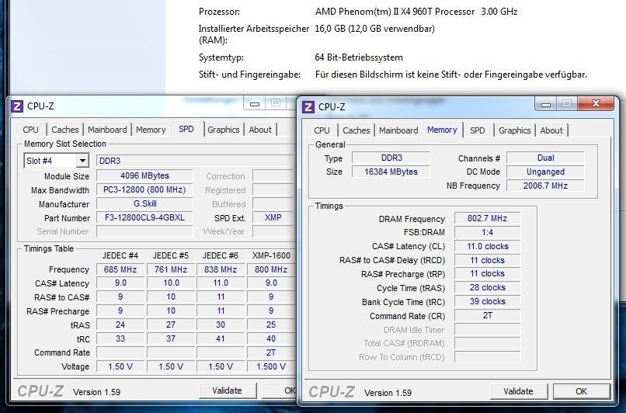Click DC Mode value Unganged
The height and width of the screenshot is (413, 626).
545,172
